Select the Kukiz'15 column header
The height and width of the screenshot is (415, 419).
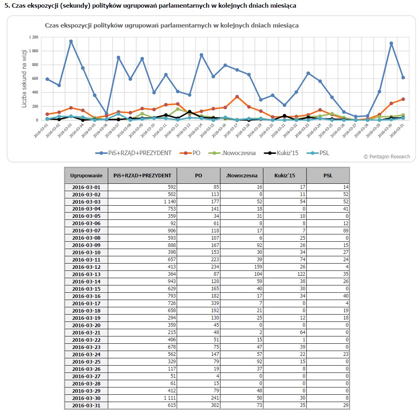[285, 175]
